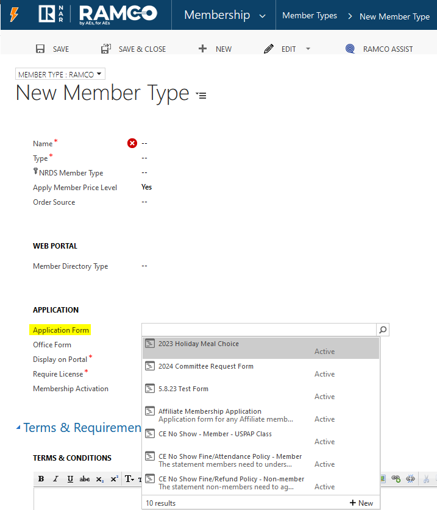Toggle strikethrough text formatting
This screenshot has width=437, height=510.
[85, 479]
